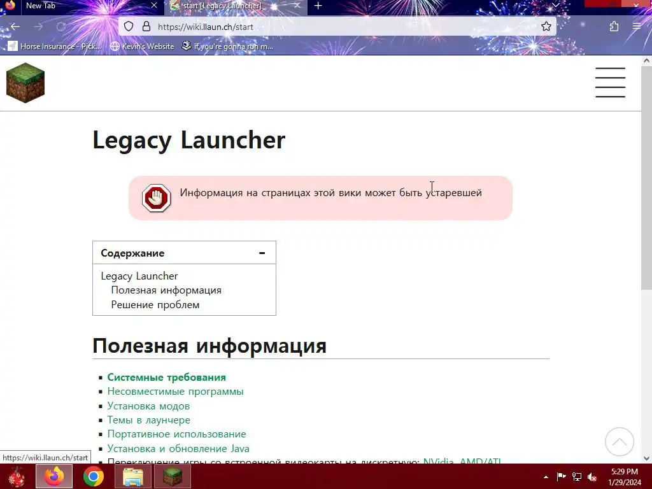The image size is (652, 489).
Task: Open the clock showing 5:29 PM
Action: (x=625, y=477)
